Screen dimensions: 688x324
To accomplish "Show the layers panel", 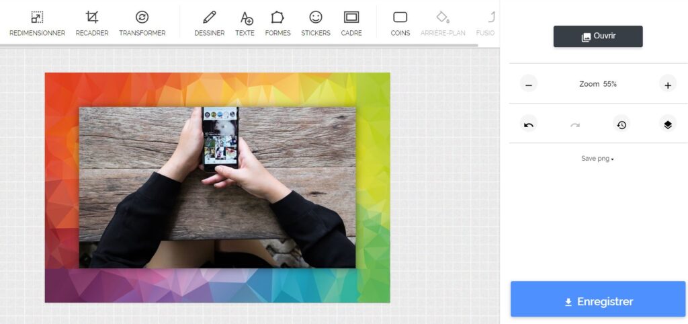I will pos(668,124).
